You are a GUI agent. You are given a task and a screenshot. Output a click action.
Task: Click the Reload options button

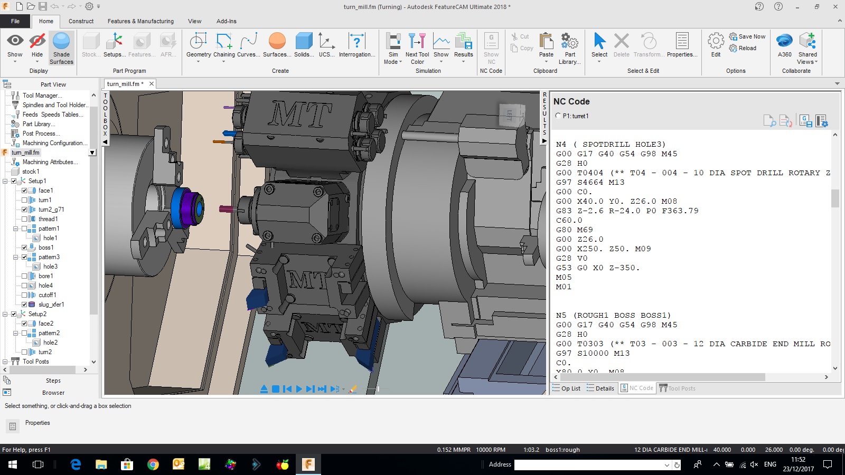(743, 48)
